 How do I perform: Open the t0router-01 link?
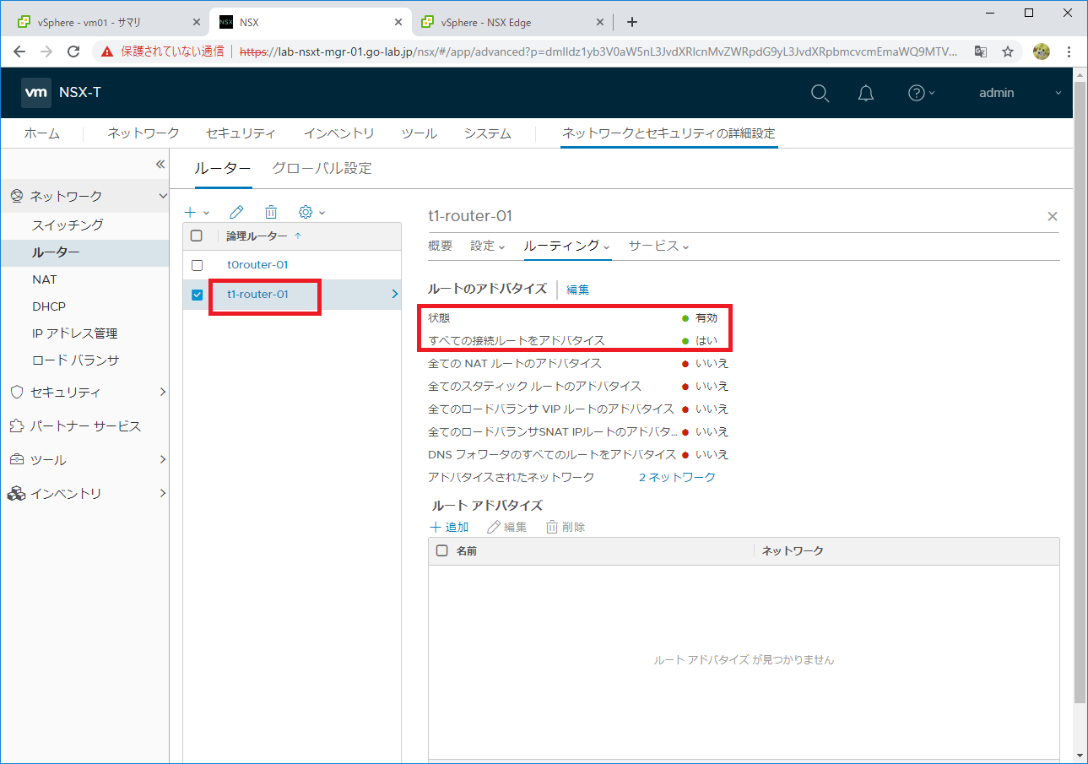257,265
